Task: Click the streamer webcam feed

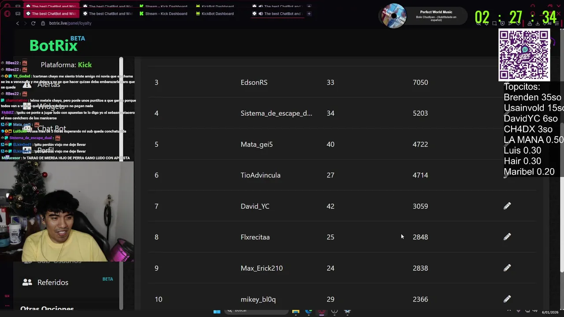Action: pyautogui.click(x=67, y=211)
